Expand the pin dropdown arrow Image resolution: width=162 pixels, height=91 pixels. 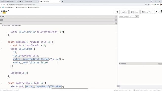(x=158, y=12)
